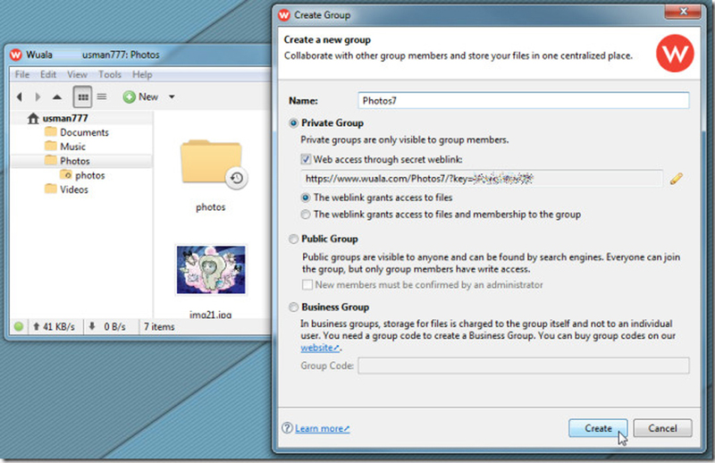Image resolution: width=715 pixels, height=463 pixels.
Task: Click the Group Code input field
Action: pos(524,366)
